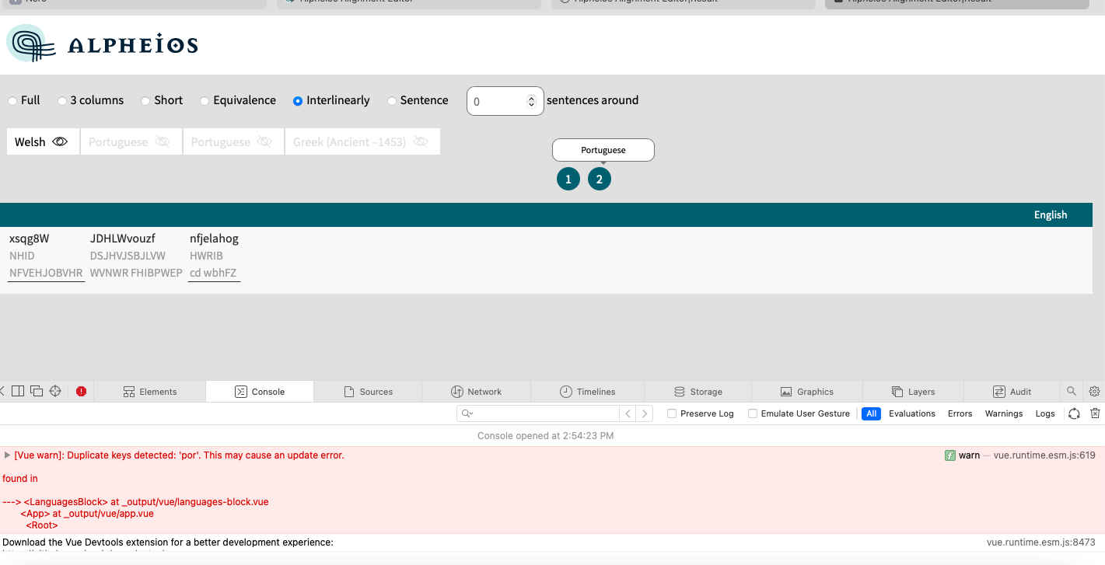This screenshot has width=1105, height=565.
Task: Click the reload icon next to Logs
Action: 1074,413
